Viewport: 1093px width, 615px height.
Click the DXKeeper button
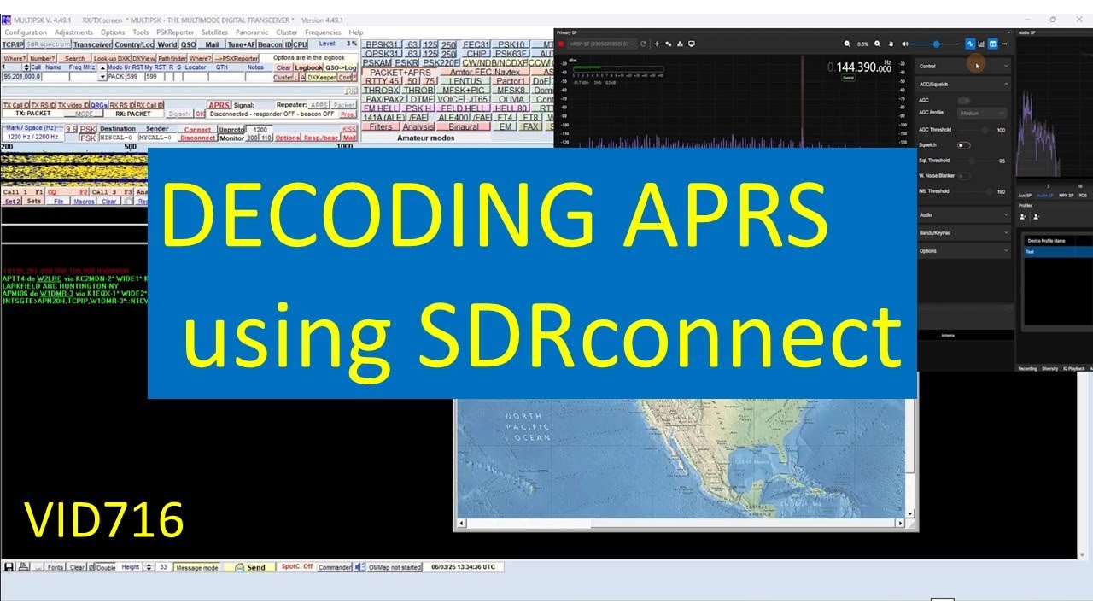[321, 78]
